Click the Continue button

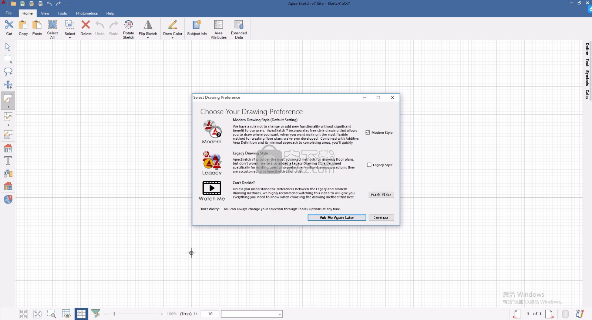[381, 218]
